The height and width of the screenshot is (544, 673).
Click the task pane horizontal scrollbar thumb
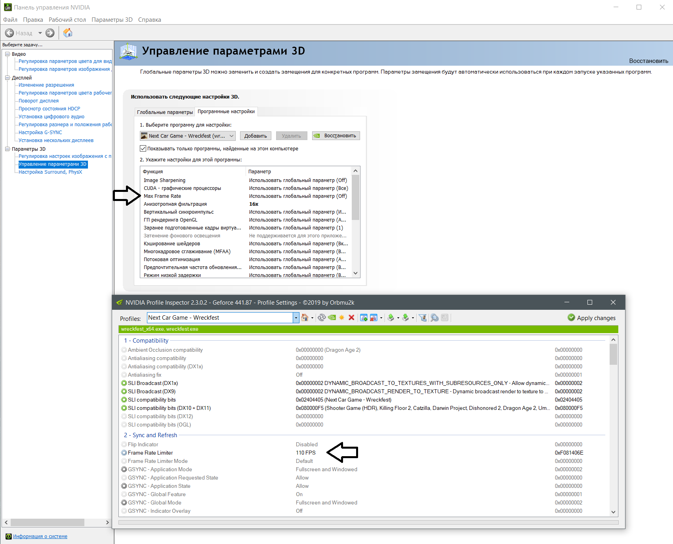(47, 522)
